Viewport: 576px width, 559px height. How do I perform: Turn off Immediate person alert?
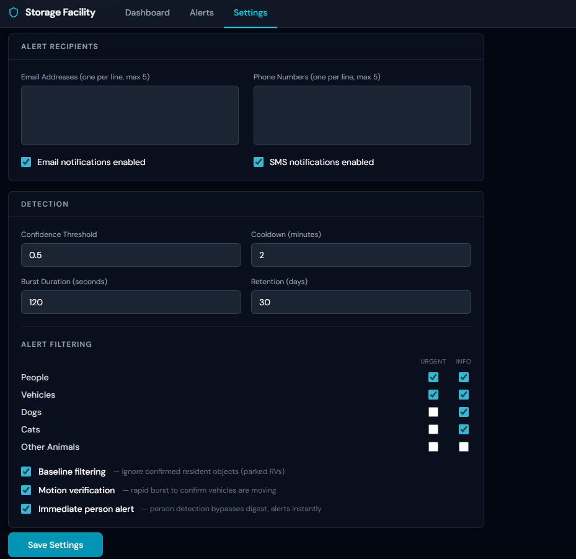[26, 509]
